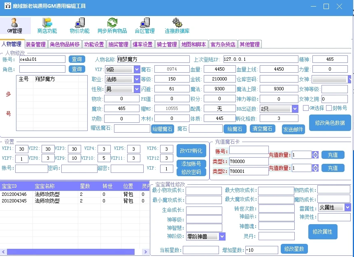Open the 商店功能 toolbar icon

(47, 26)
